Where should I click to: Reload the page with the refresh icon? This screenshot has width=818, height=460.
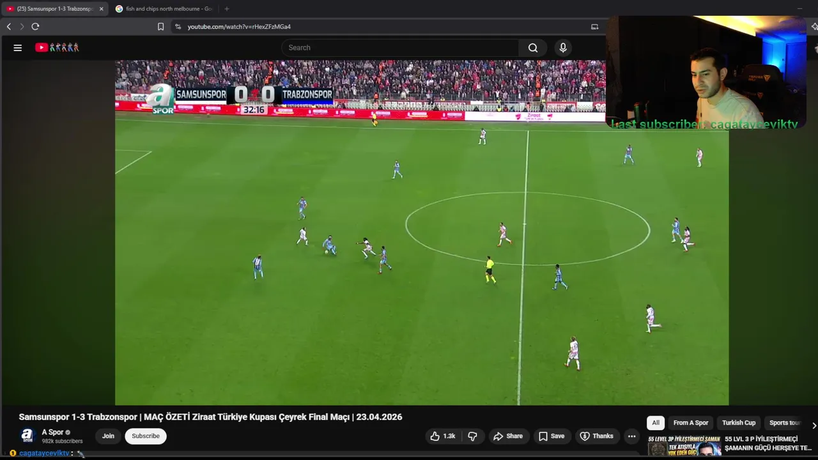tap(35, 26)
